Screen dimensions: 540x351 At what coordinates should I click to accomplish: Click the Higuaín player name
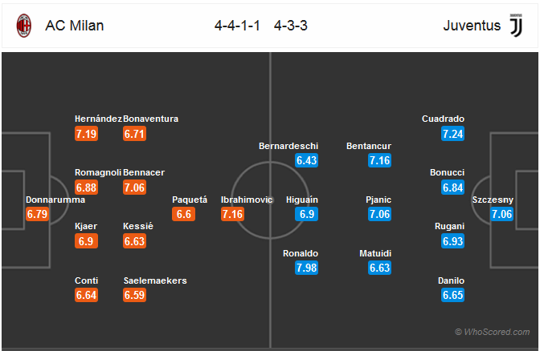tap(302, 200)
